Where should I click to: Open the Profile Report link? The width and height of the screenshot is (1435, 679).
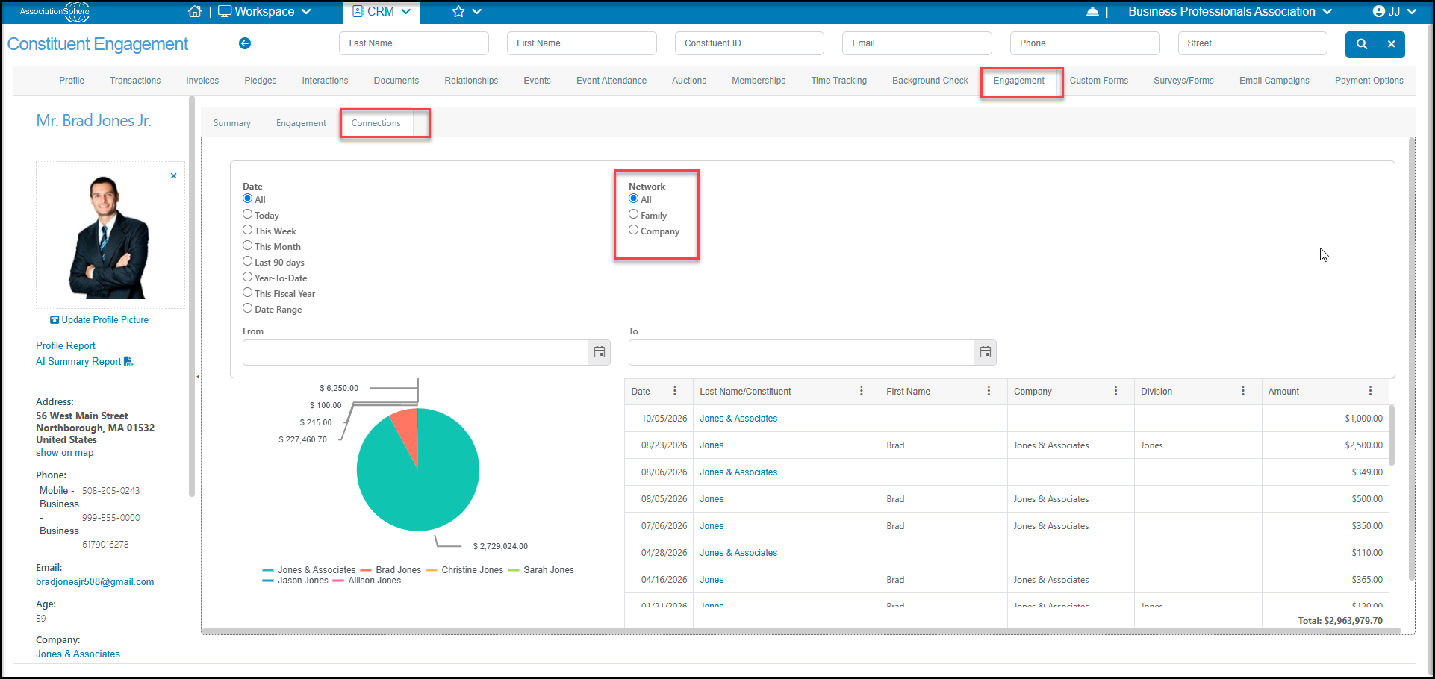66,346
